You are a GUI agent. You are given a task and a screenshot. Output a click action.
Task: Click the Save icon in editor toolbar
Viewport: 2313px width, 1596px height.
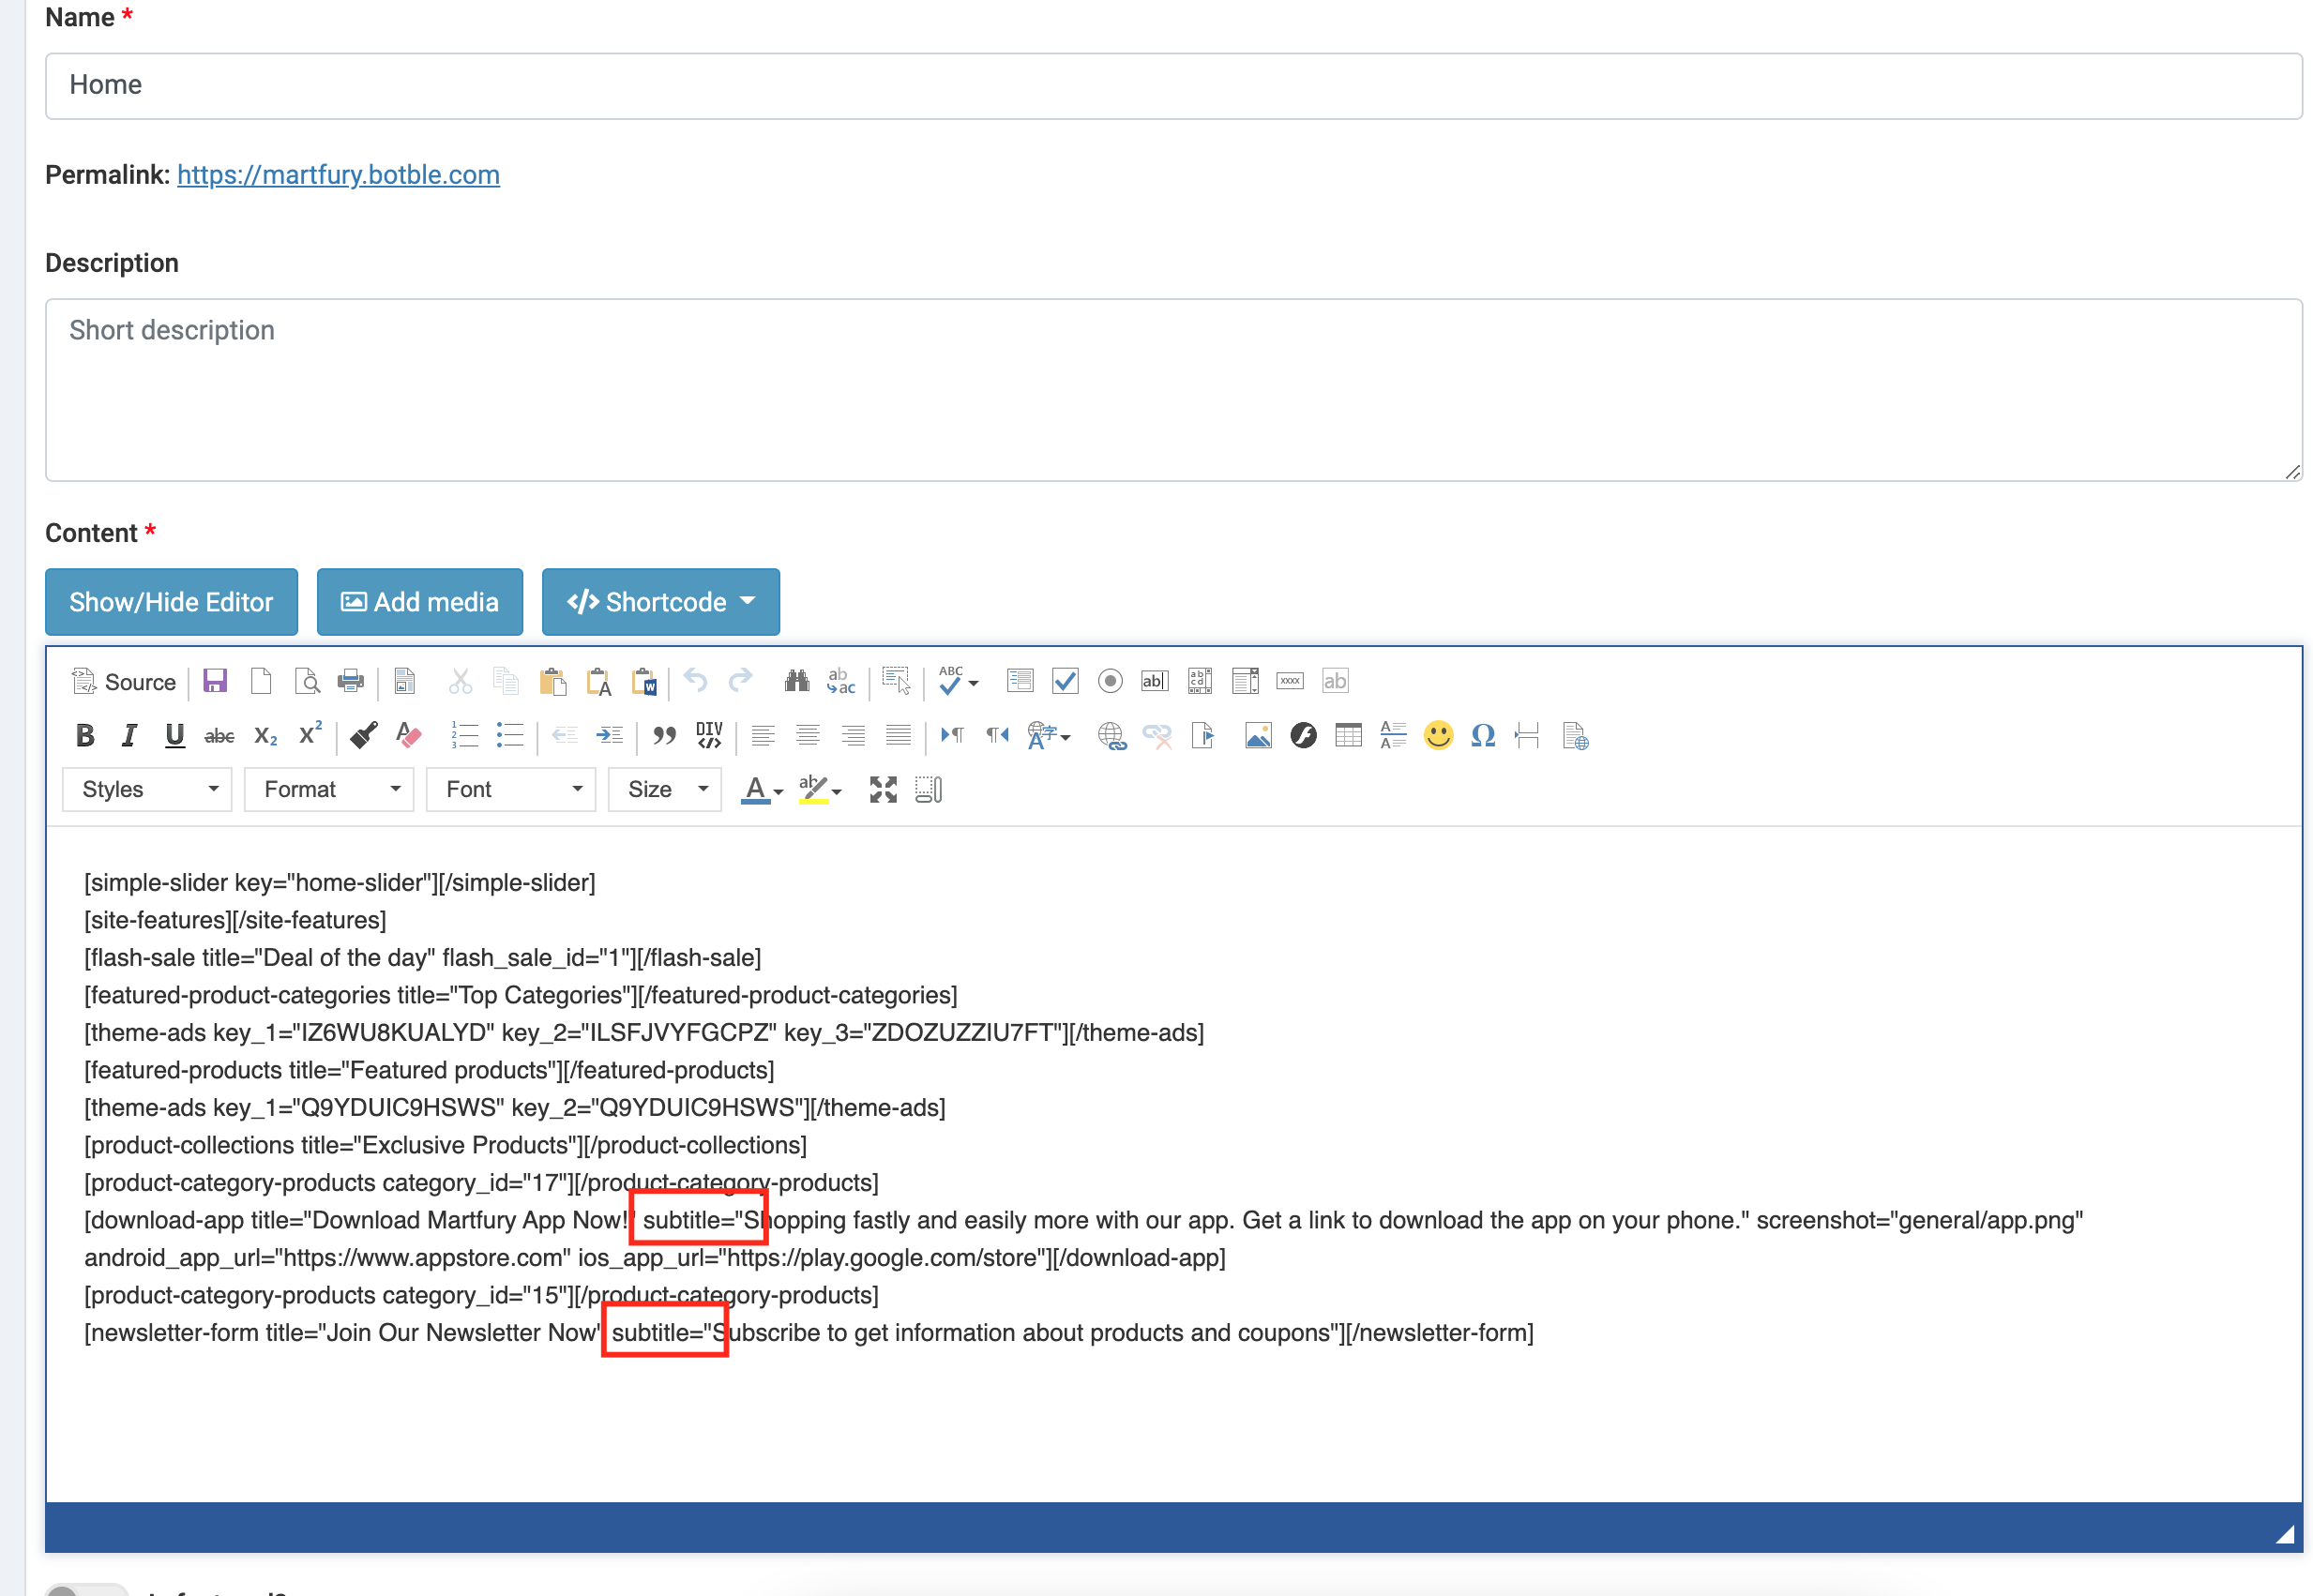tap(214, 682)
